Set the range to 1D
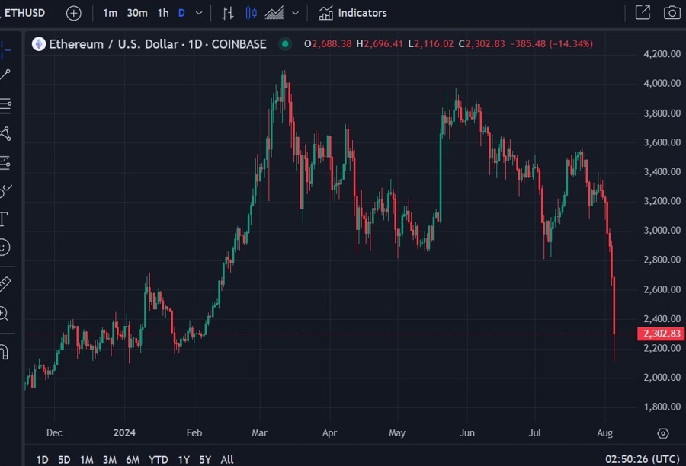Viewport: 686px width, 466px height. pyautogui.click(x=43, y=460)
